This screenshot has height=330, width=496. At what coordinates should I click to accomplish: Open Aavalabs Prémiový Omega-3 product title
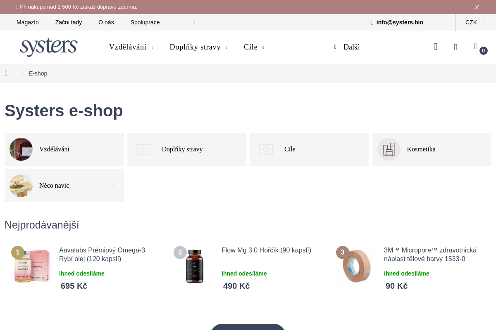tap(102, 255)
